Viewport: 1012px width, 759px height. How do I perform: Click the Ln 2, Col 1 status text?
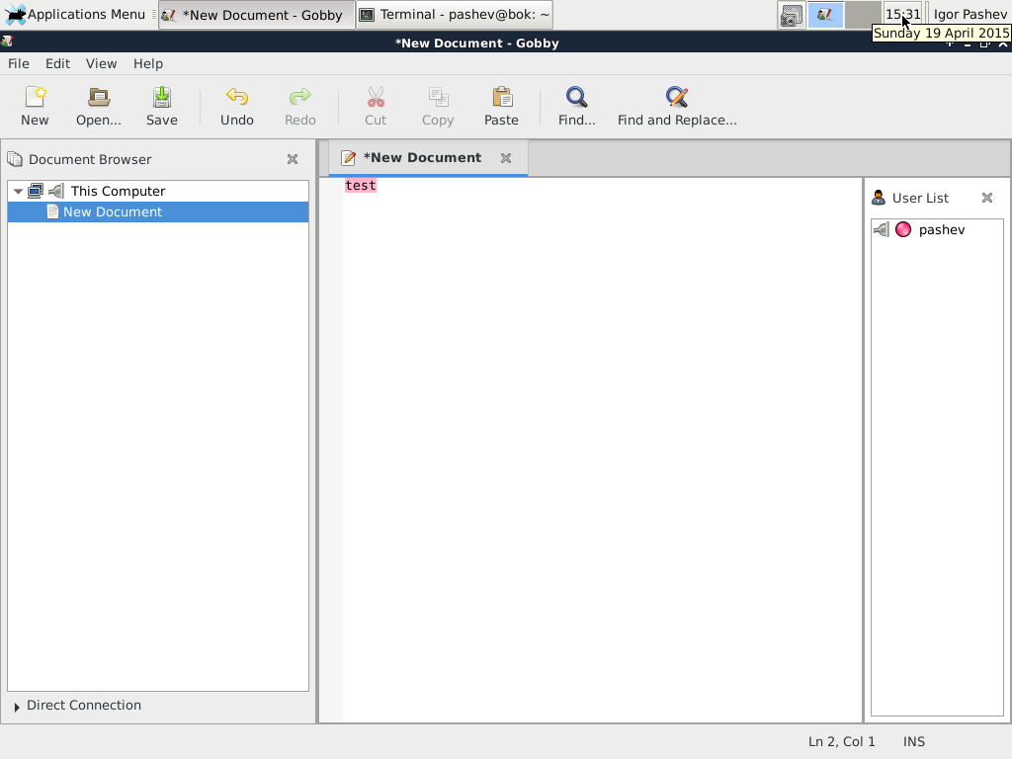pos(842,741)
